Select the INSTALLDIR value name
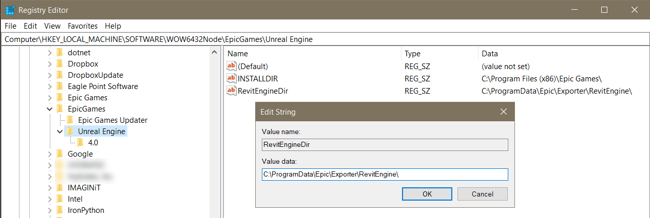Screen dimensions: 650x218 pyautogui.click(x=258, y=79)
